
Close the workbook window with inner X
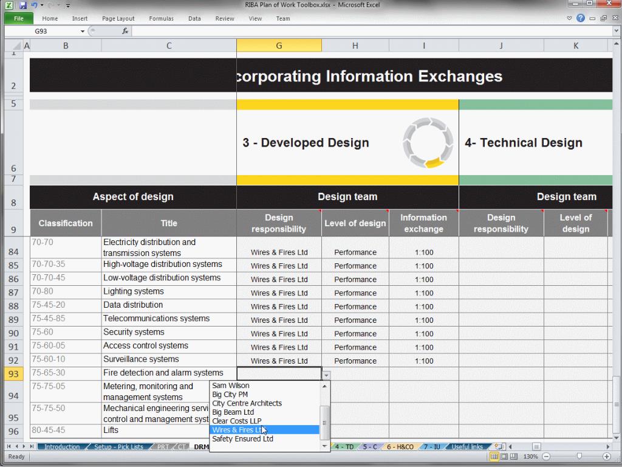pos(615,18)
